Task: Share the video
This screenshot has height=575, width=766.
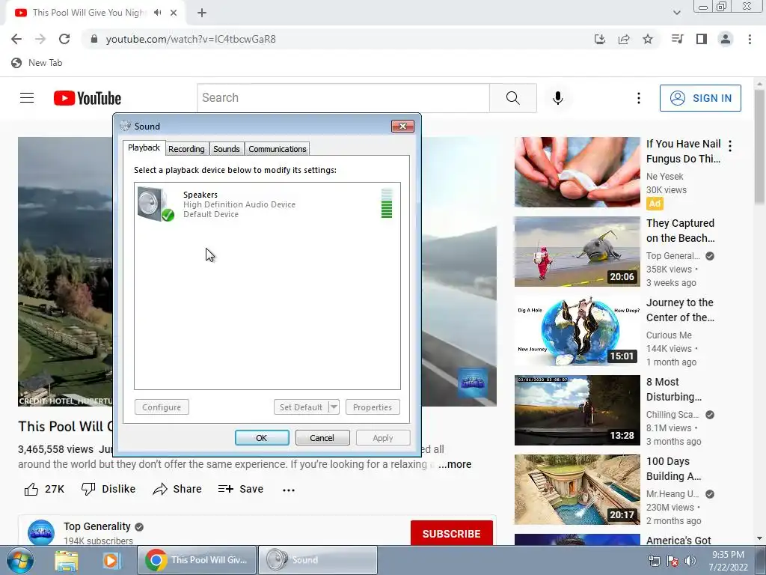Action: 177,489
